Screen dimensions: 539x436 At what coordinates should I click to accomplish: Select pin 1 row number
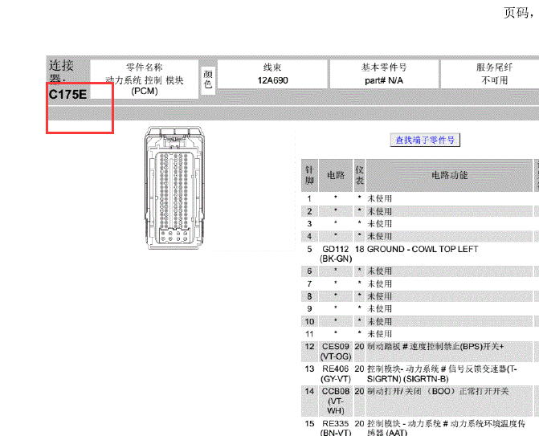click(309, 198)
